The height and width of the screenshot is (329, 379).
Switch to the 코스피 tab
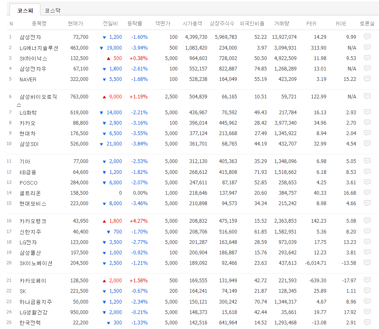click(25, 10)
